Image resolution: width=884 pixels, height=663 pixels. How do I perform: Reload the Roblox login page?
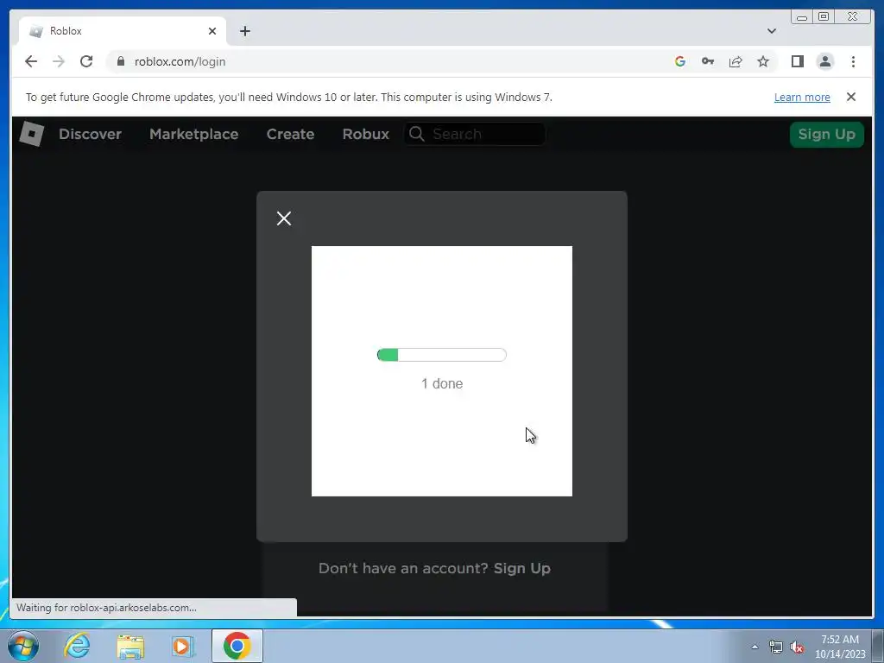tap(86, 61)
